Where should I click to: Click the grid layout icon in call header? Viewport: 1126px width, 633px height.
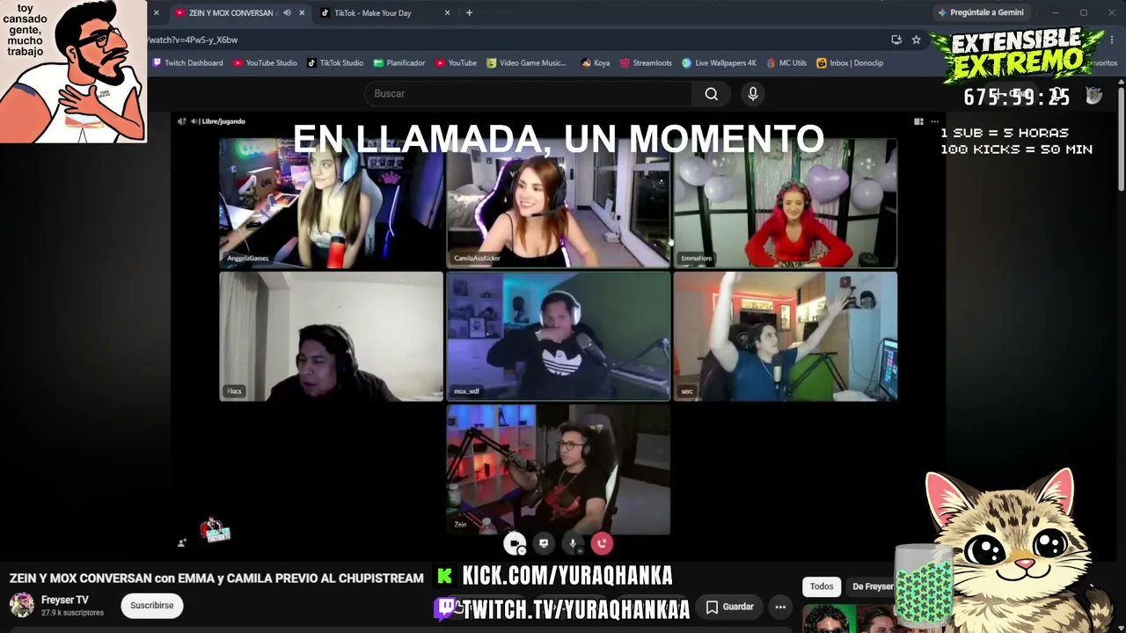point(918,121)
